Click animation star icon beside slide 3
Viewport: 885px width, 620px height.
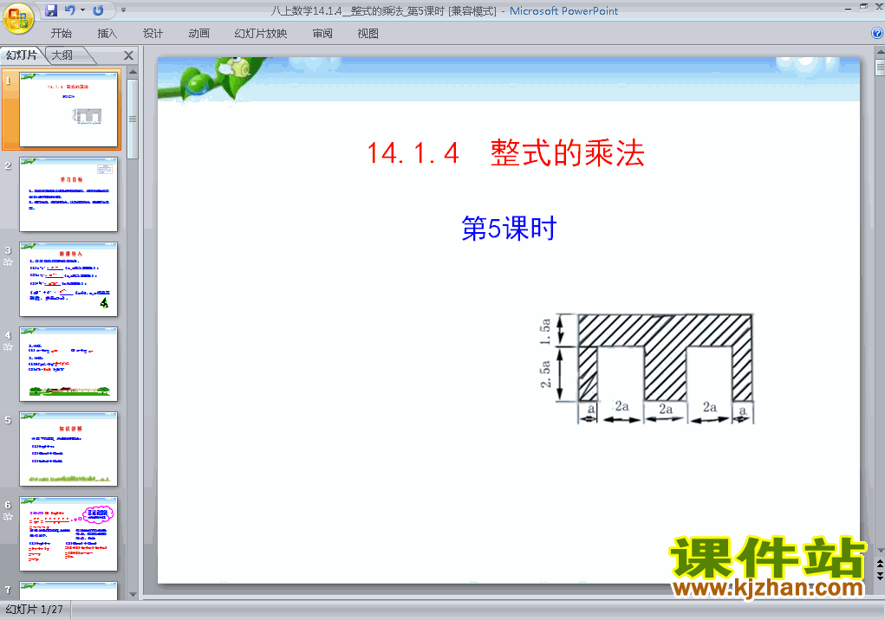8,262
